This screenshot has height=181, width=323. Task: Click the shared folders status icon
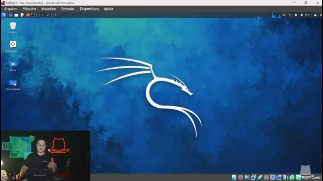(x=266, y=177)
